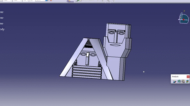Image resolution: width=190 pixels, height=106 pixels.
Task: Open the Curvature Analysis tool
Action: click(179, 81)
